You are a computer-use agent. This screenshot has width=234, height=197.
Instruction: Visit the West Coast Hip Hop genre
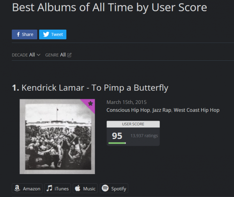(197, 110)
